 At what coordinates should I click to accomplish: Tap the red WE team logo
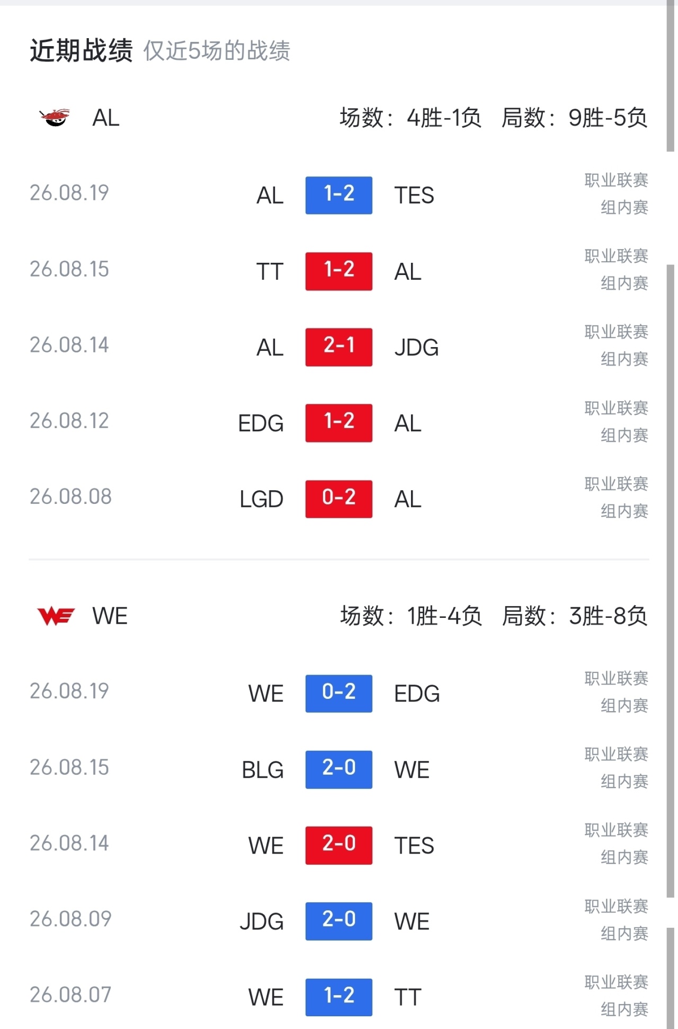click(x=56, y=616)
